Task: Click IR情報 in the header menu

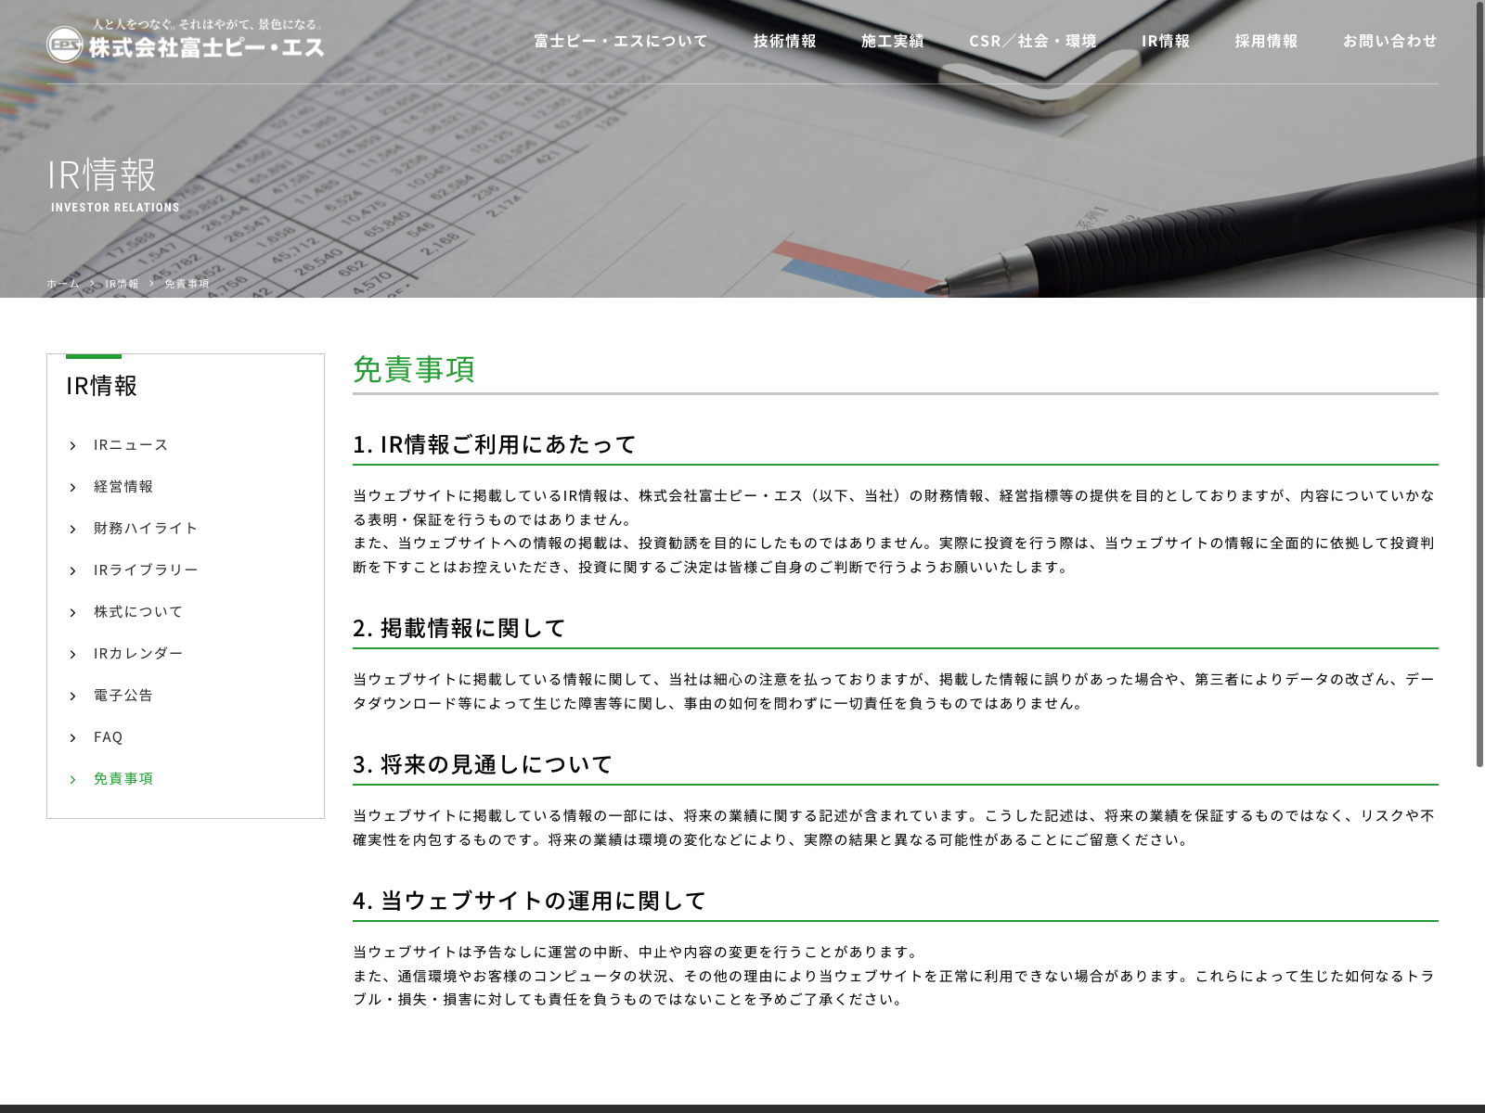Action: click(1165, 41)
